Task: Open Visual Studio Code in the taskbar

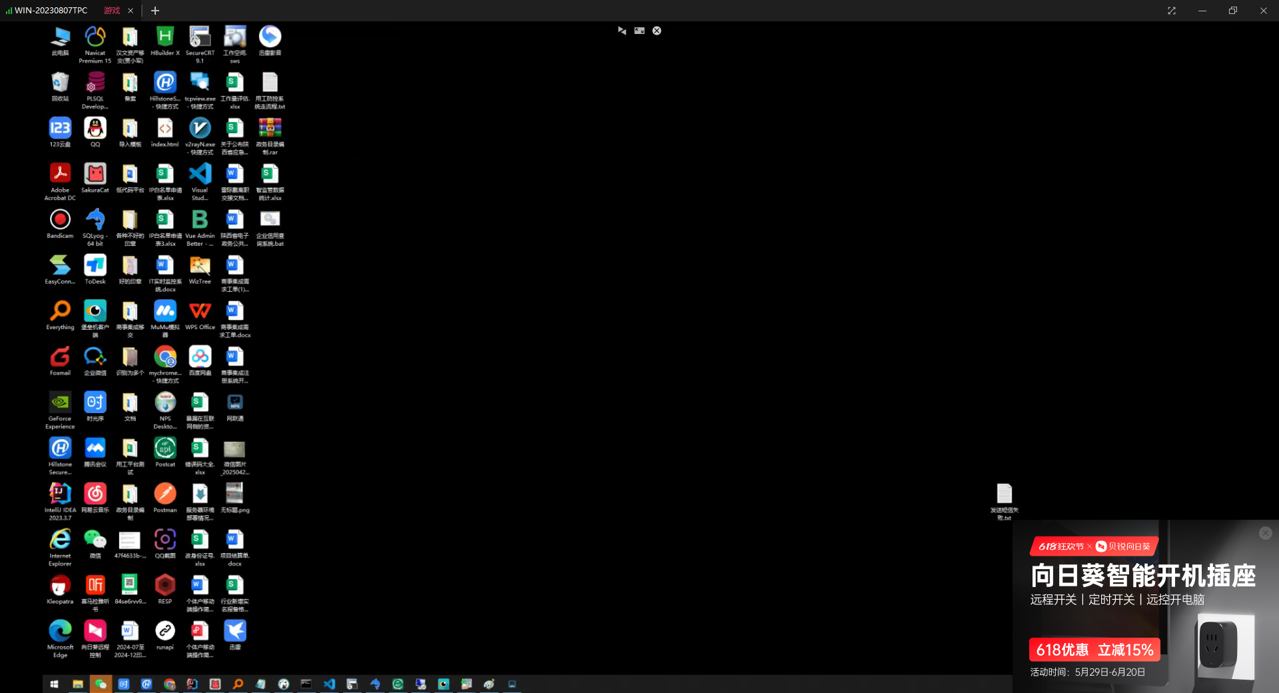Action: point(329,684)
